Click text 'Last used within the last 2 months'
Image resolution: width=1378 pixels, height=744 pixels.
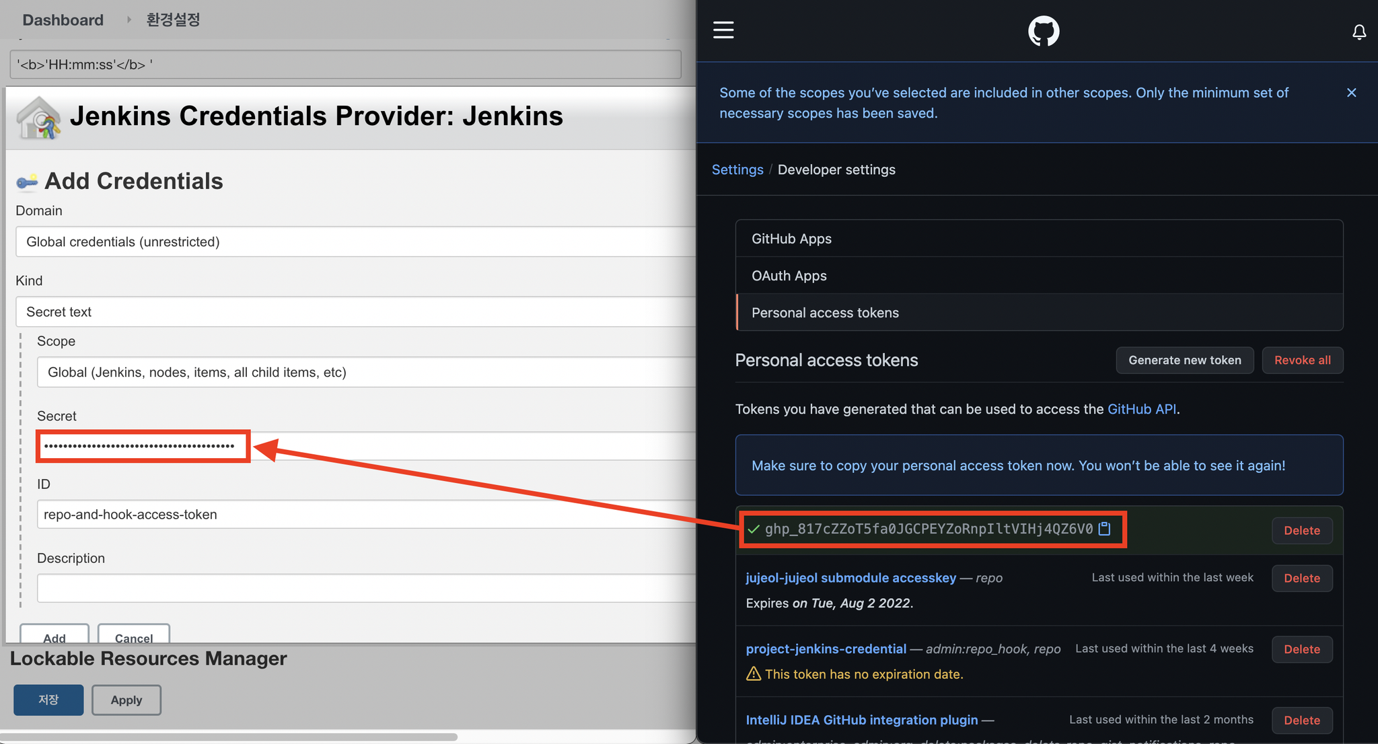tap(1161, 719)
